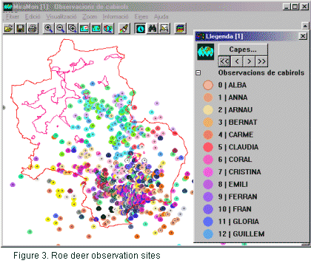Click the CLAUDIA red swatch

[208, 147]
